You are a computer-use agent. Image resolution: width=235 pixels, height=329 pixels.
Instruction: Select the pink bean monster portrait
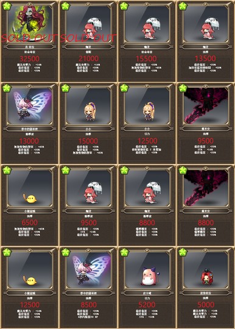coord(147,270)
